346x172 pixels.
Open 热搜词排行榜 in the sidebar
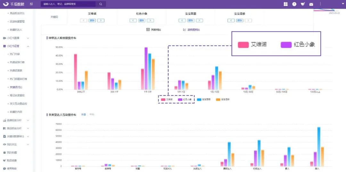(x=17, y=62)
